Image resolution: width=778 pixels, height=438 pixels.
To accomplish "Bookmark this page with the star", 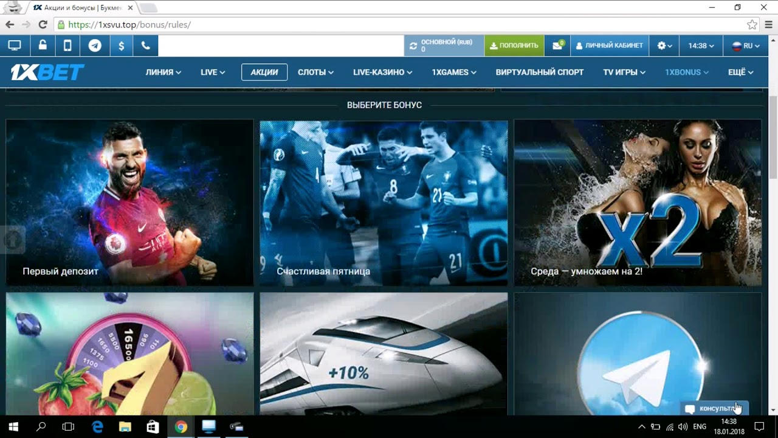I will click(752, 25).
